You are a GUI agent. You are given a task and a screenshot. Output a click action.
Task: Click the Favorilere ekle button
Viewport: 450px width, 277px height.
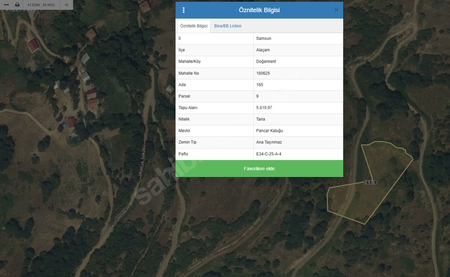[259, 169]
